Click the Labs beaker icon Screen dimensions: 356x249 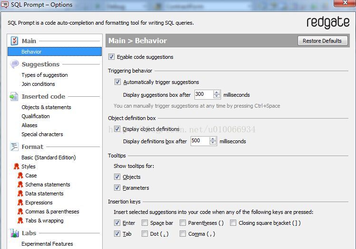[14, 233]
